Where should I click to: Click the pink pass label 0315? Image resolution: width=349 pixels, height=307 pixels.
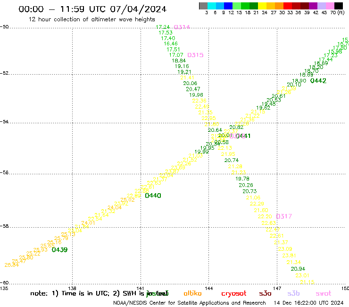(x=195, y=55)
